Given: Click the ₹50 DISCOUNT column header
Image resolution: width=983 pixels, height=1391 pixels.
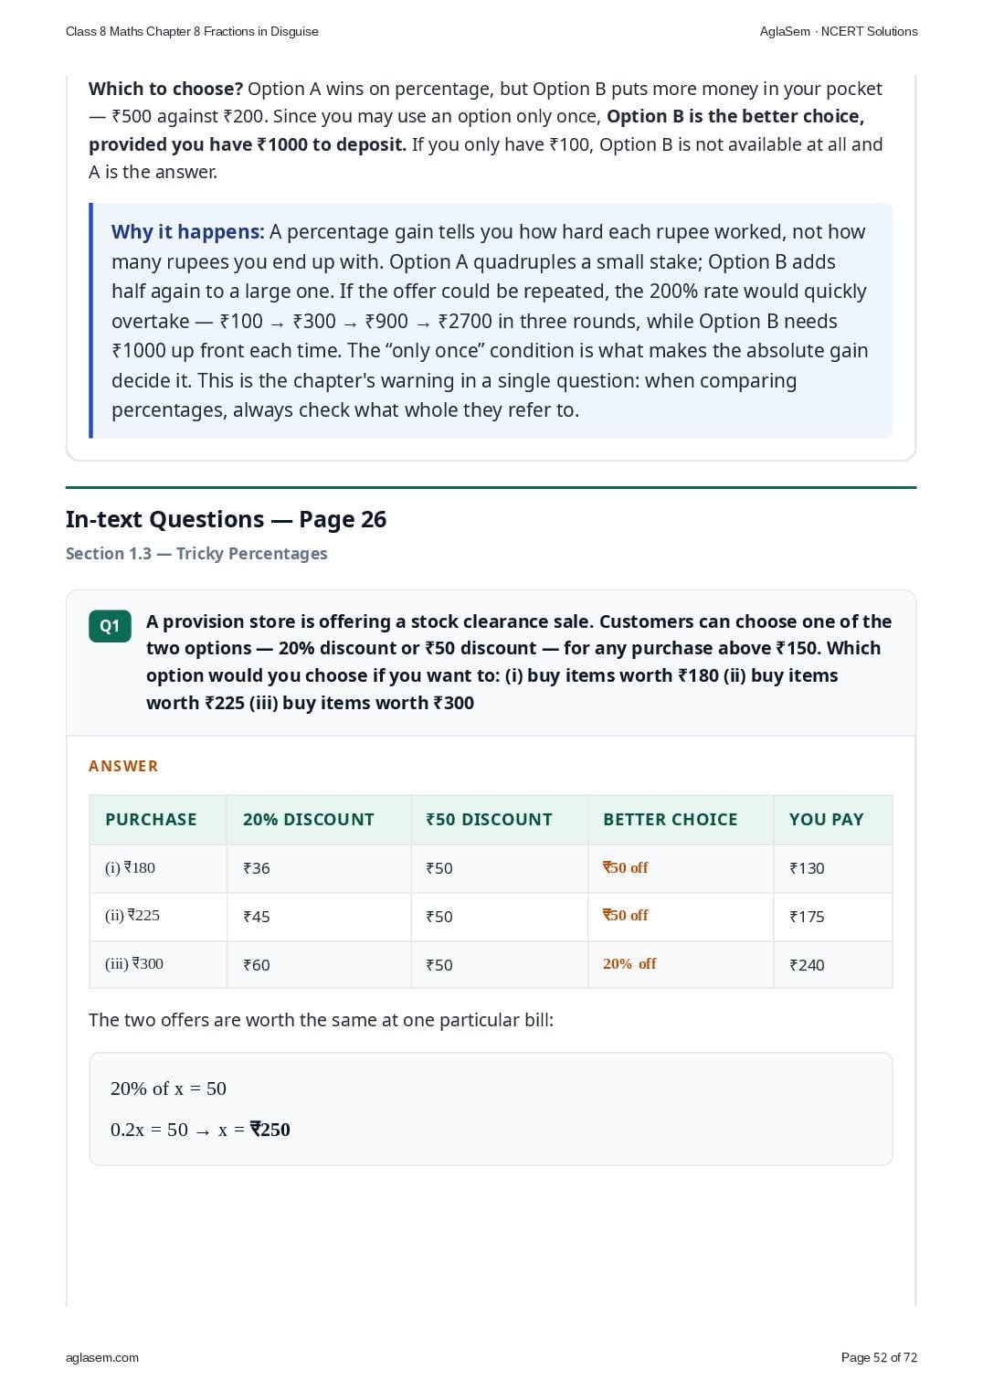Looking at the screenshot, I should (489, 820).
